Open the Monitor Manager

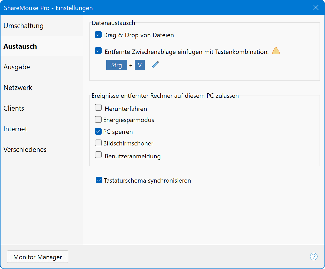(x=37, y=257)
